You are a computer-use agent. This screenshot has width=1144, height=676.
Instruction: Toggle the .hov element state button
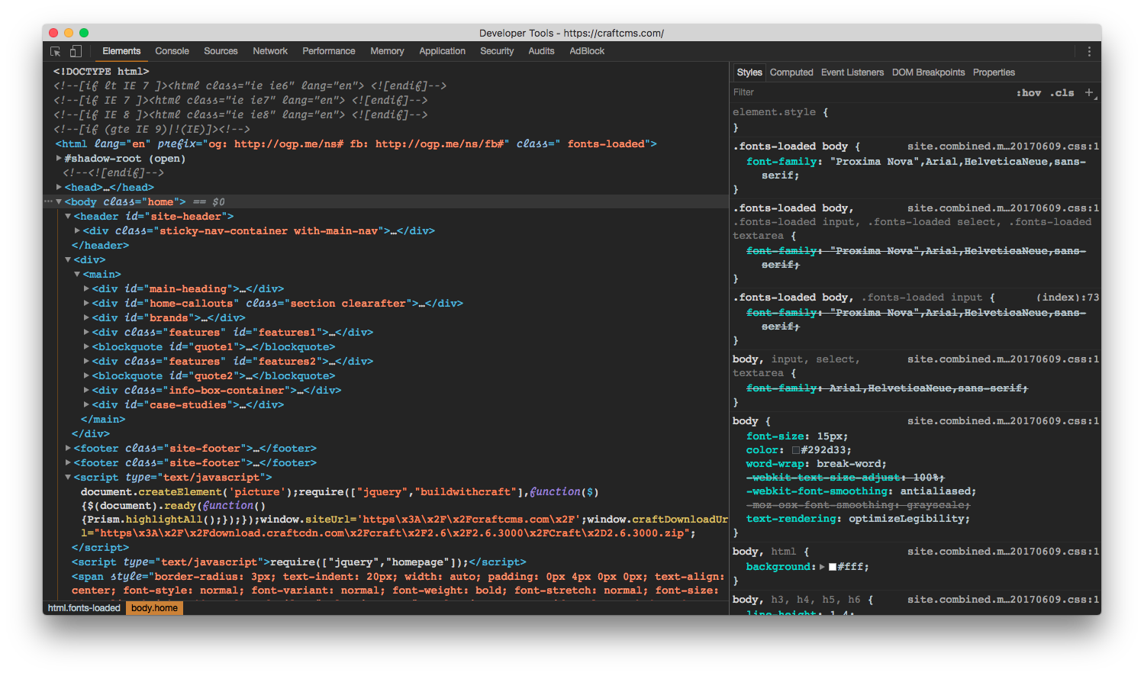tap(1029, 93)
